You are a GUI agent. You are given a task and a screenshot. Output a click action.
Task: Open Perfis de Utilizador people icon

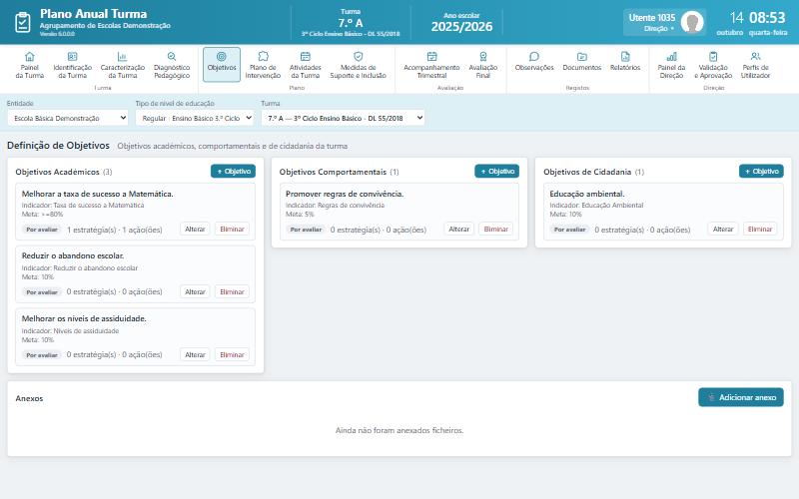(756, 56)
